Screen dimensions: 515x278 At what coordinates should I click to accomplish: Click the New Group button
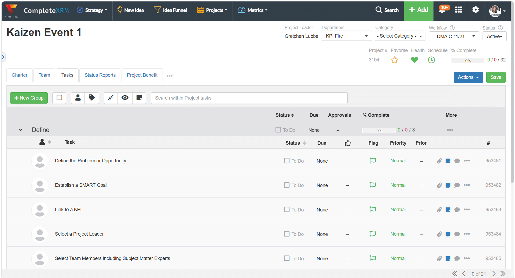29,98
